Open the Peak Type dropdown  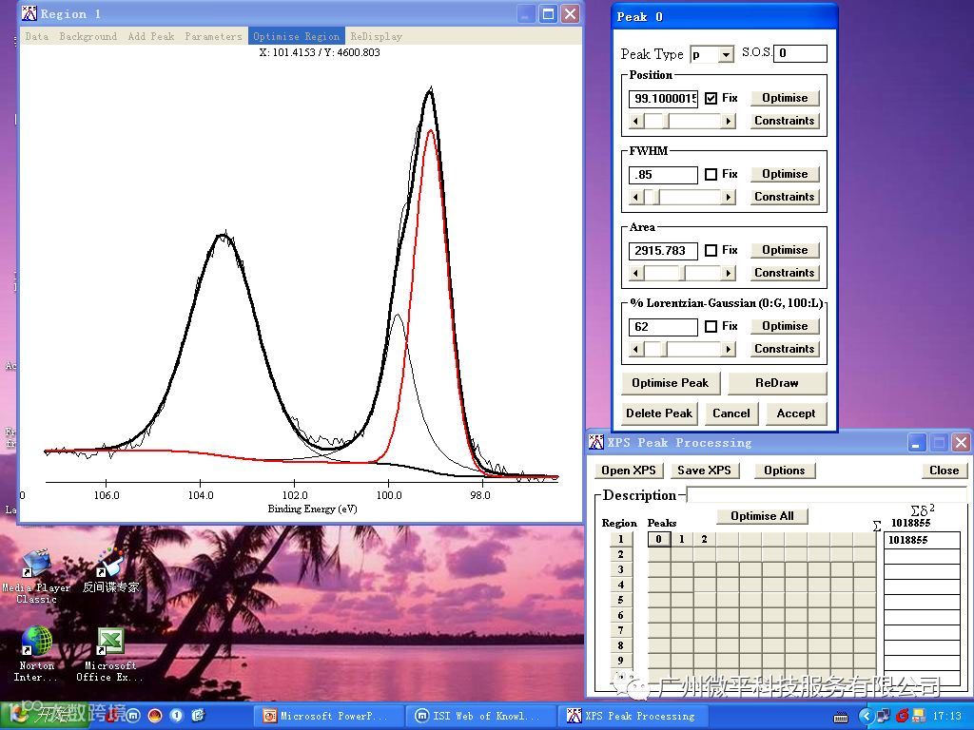tap(726, 54)
